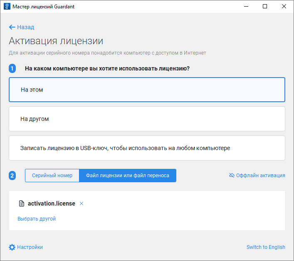Choose the "На другом" computer option
Viewport: 294px width, 261px height.
point(147,119)
